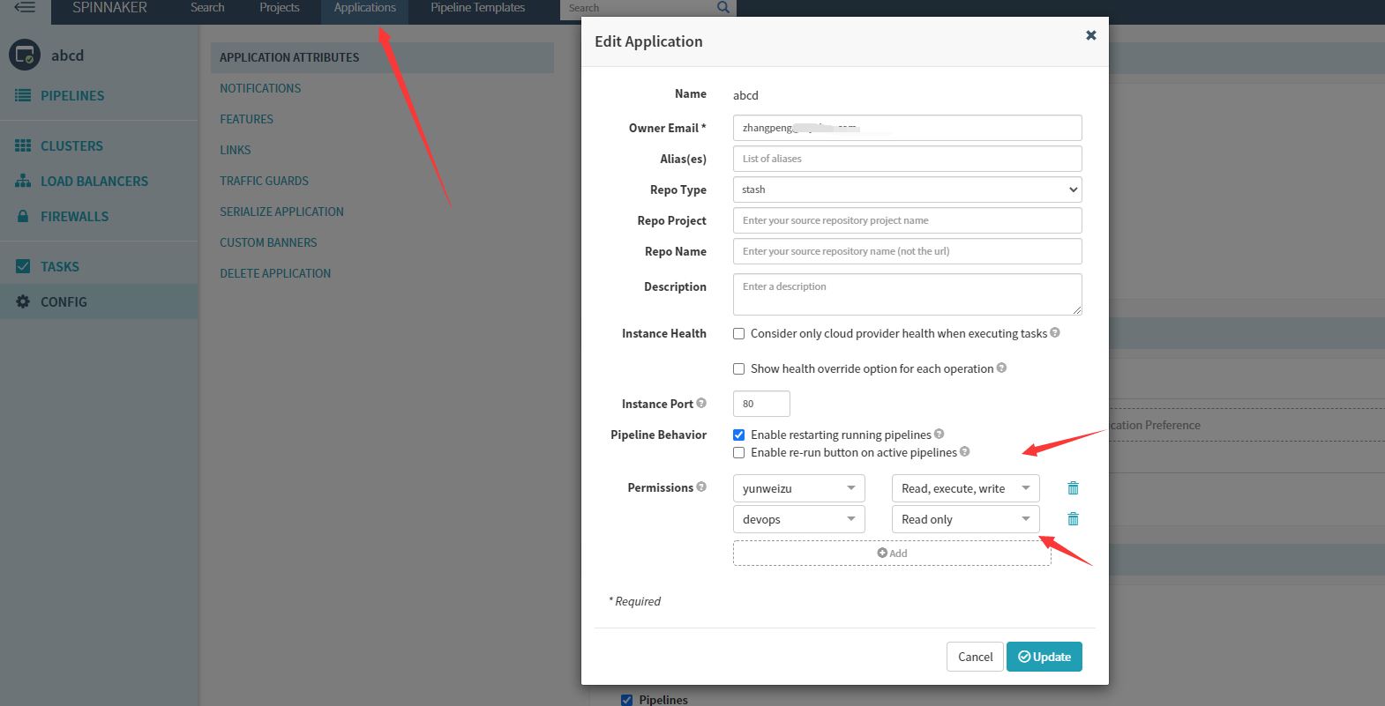
Task: Toggle the Pipelines checkbox behind the dialog
Action: 626,700
